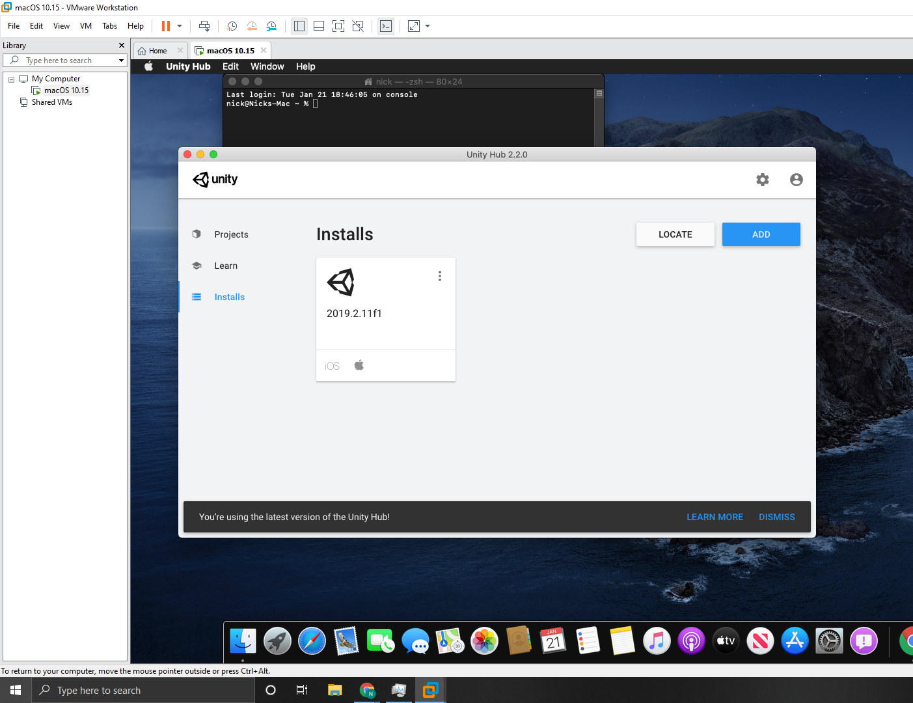Open the Unity account profile icon
The height and width of the screenshot is (703, 913).
[796, 180]
